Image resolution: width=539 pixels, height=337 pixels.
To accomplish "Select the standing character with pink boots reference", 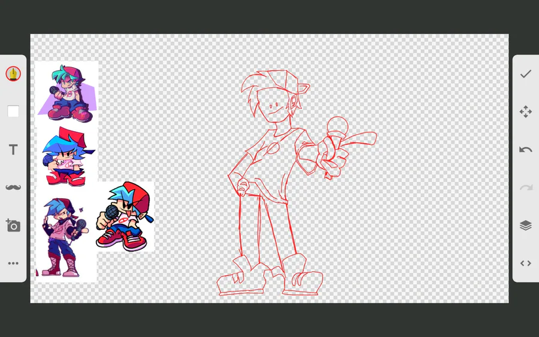I will tap(66, 239).
